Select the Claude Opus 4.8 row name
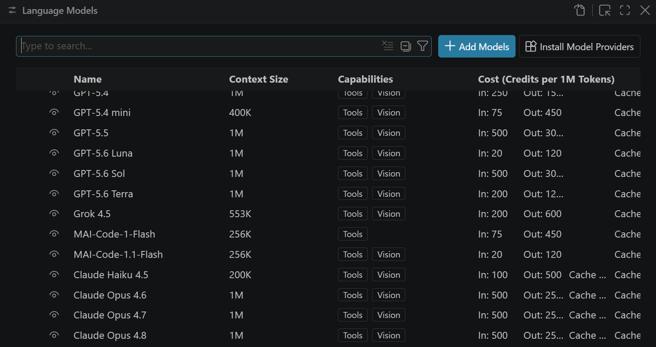 coord(110,335)
